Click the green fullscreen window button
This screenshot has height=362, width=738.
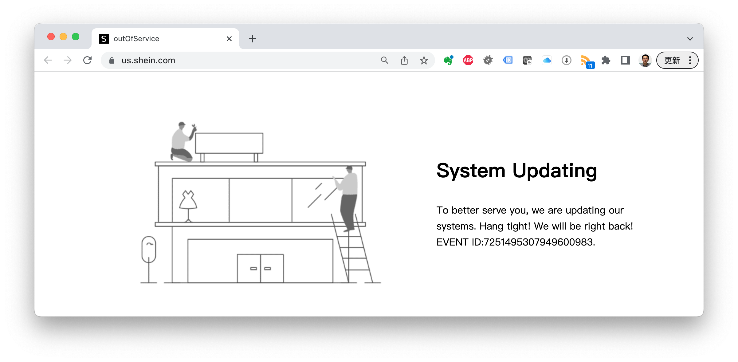click(x=76, y=37)
